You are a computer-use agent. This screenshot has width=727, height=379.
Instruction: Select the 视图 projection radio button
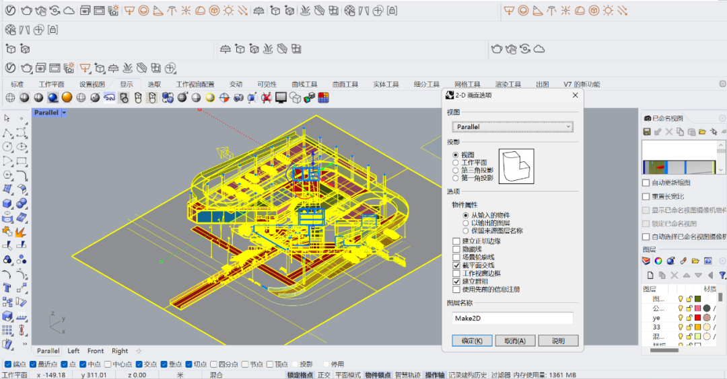[x=455, y=155]
